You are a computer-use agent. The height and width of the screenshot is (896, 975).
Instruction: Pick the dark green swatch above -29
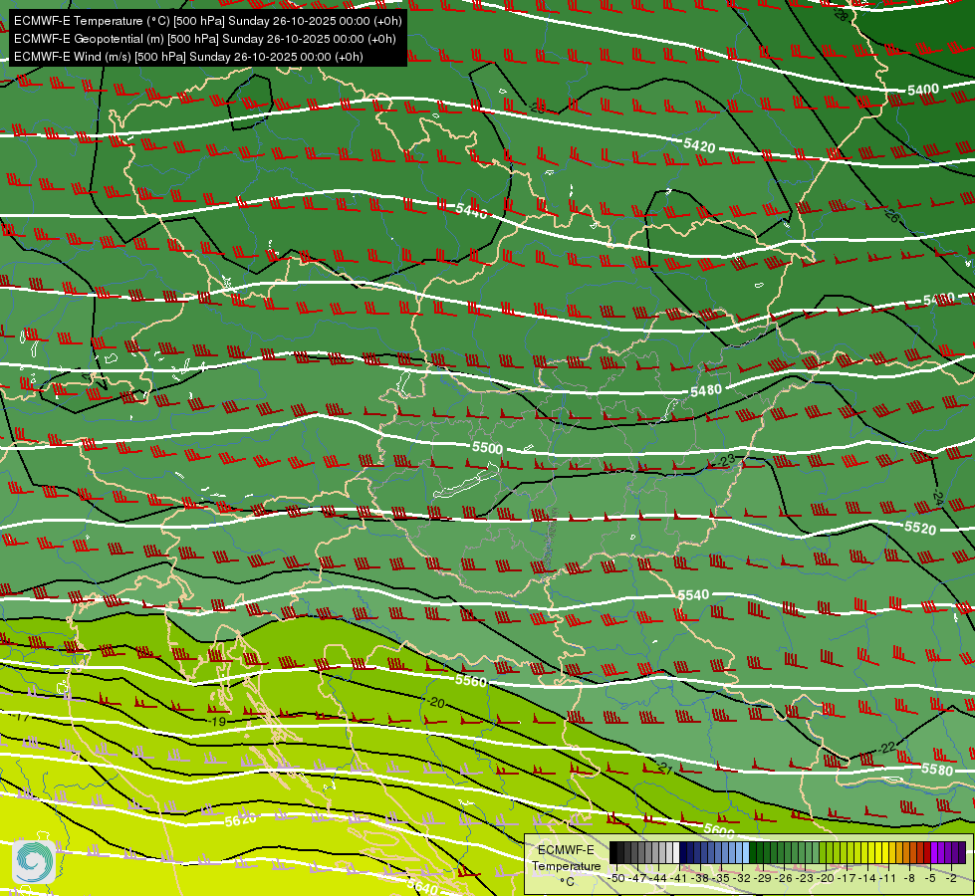(761, 852)
